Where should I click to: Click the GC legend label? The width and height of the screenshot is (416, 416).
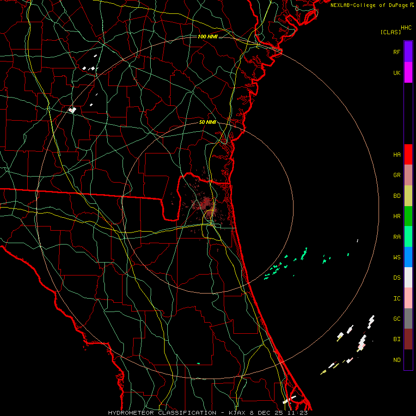pos(397,319)
